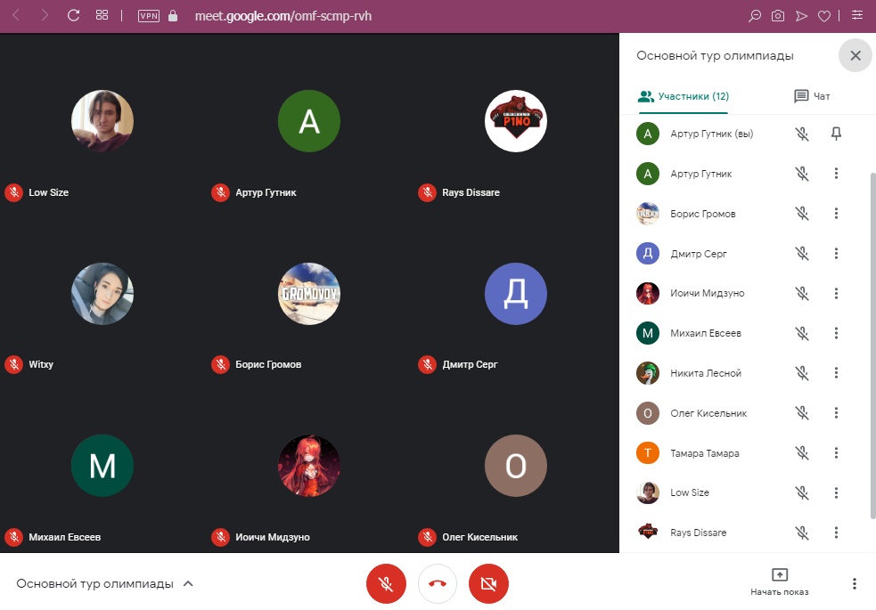Click the O avatar tile of Олег Кисельник
This screenshot has width=876, height=610.
[x=516, y=466]
